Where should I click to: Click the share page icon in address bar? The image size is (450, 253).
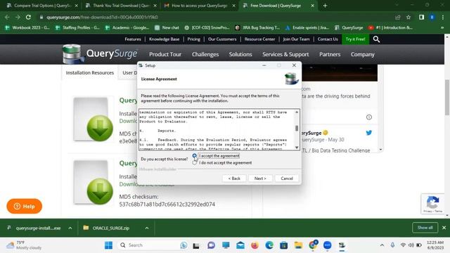pos(397,17)
